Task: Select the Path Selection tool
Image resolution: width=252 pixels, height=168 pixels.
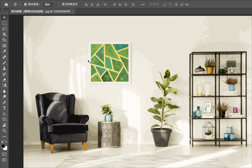Action: coord(4,114)
